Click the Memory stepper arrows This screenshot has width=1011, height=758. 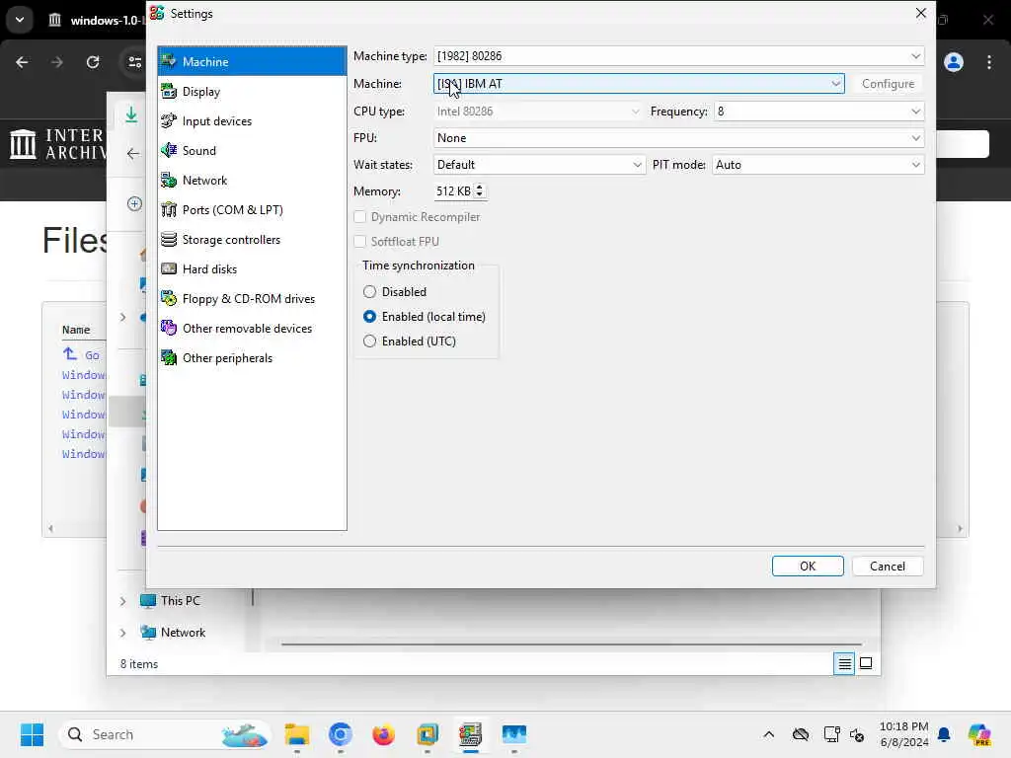pos(479,190)
